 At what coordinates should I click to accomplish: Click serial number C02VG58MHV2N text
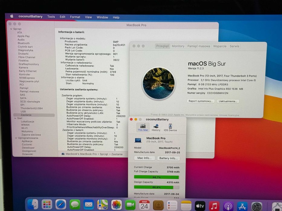click(x=218, y=93)
